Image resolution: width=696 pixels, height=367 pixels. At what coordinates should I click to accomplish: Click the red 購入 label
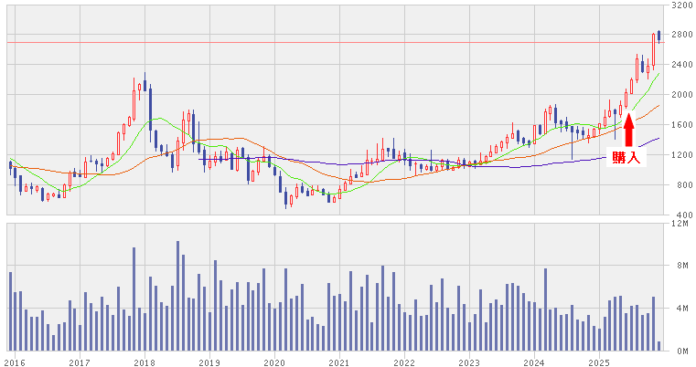click(629, 158)
